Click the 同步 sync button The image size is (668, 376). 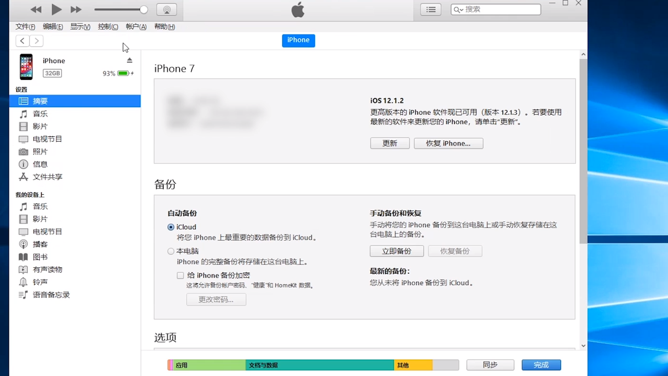490,365
